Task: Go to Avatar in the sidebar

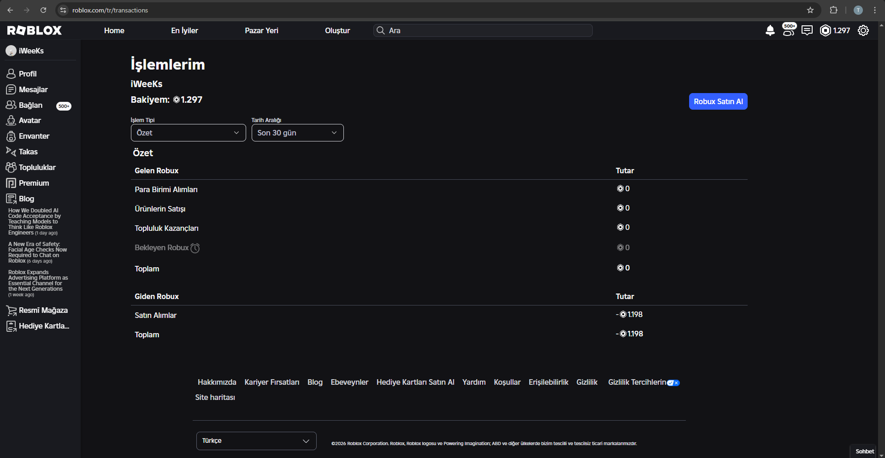Action: click(24, 121)
